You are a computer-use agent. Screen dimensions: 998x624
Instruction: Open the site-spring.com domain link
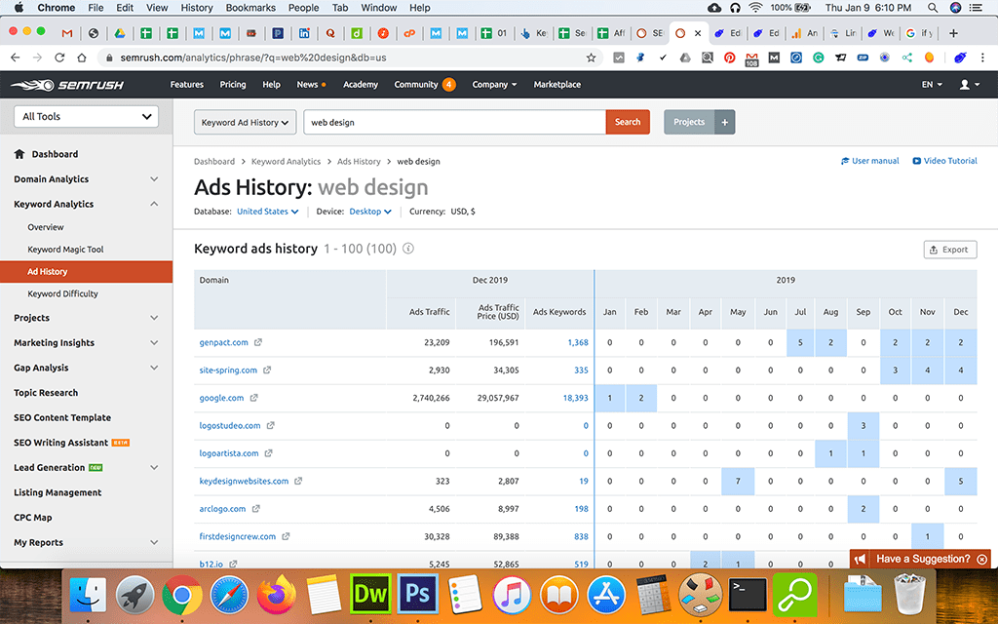coord(228,370)
